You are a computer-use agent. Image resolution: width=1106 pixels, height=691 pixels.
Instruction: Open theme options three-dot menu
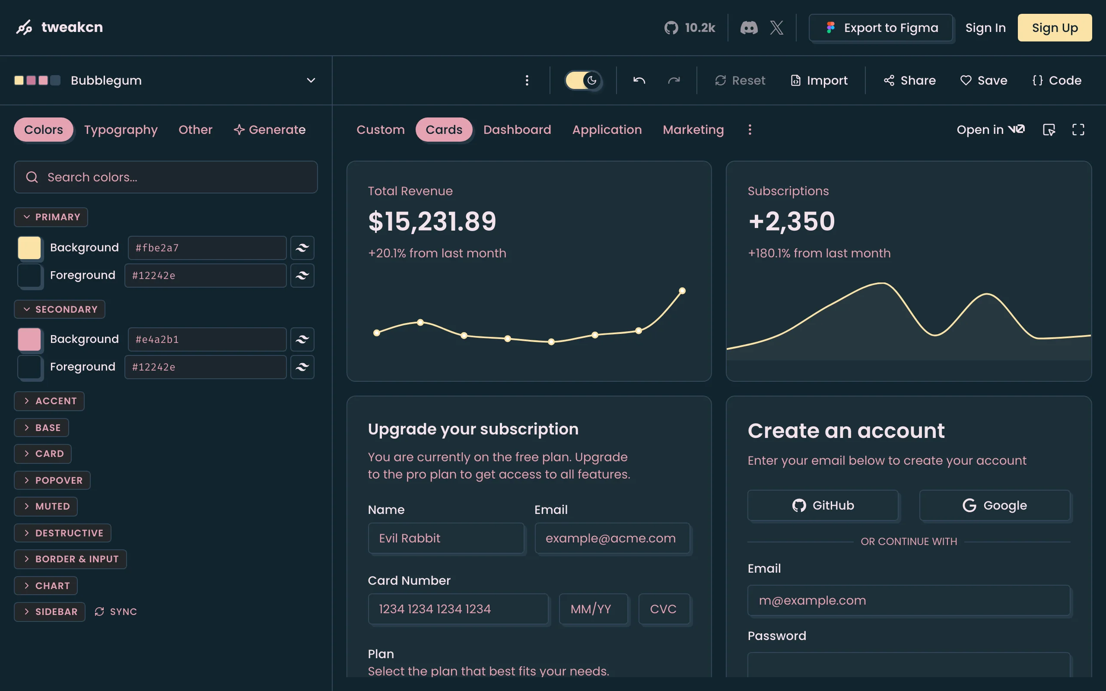coord(527,80)
